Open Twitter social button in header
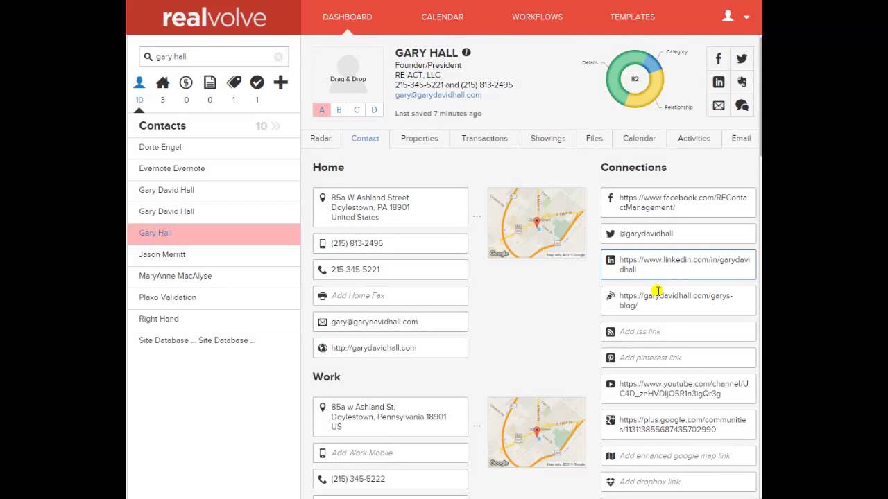The width and height of the screenshot is (888, 499). point(742,59)
